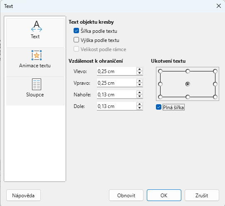Confirm the dialog with OK
The height and width of the screenshot is (206, 225).
164,195
